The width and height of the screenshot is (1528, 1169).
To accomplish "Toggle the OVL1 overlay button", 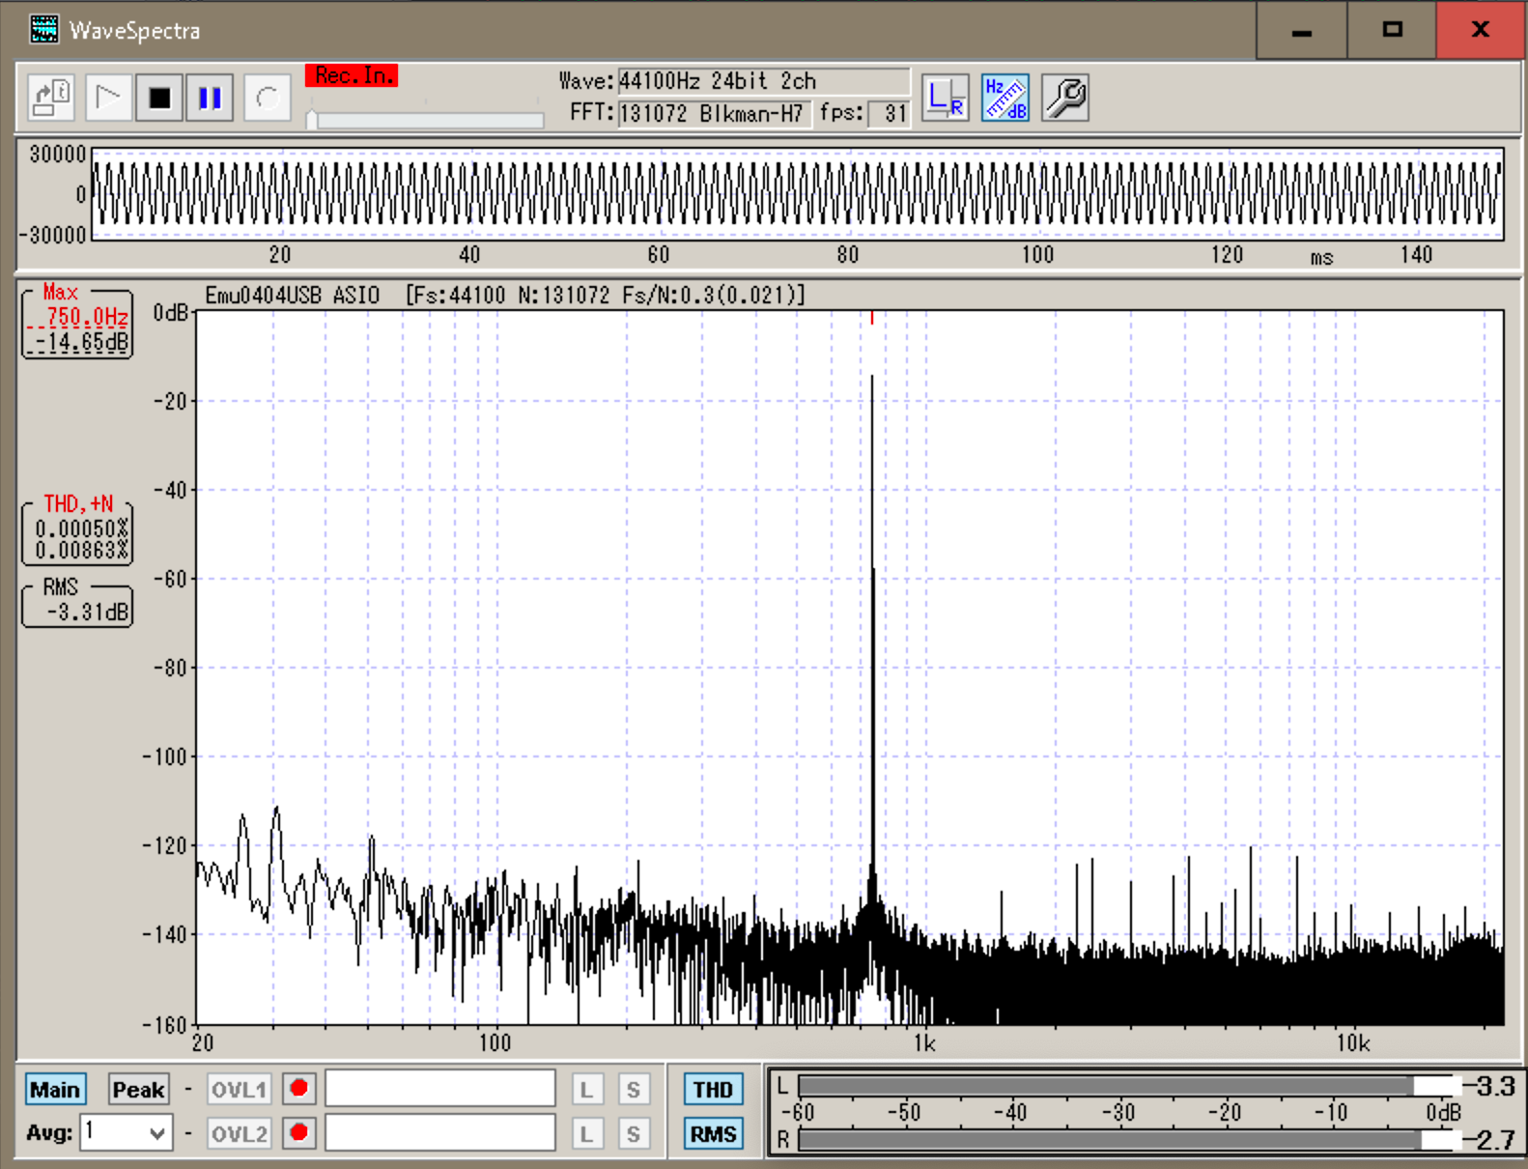I will pos(240,1090).
